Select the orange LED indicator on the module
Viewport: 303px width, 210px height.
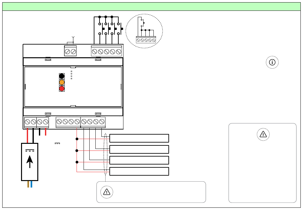pyautogui.click(x=62, y=82)
